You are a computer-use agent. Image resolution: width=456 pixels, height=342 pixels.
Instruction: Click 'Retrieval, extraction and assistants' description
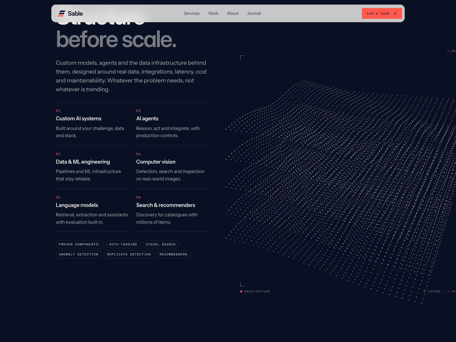(x=92, y=218)
